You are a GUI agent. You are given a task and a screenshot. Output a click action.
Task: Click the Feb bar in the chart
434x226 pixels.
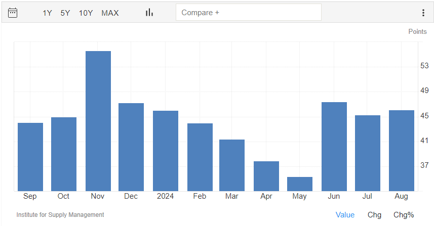pyautogui.click(x=200, y=157)
